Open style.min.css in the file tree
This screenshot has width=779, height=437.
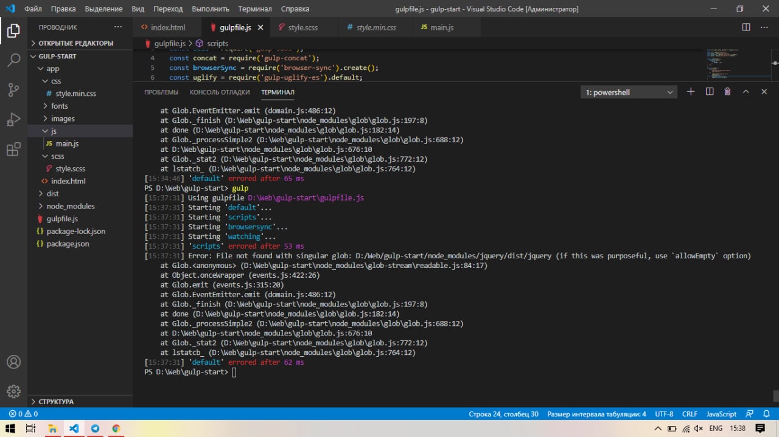tap(80, 94)
